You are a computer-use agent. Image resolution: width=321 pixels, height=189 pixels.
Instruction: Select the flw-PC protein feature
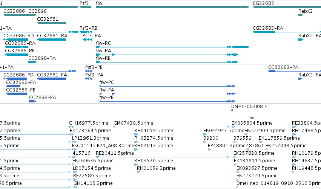click(167, 86)
